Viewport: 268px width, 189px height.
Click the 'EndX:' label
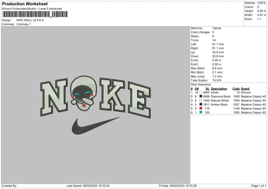195,60
